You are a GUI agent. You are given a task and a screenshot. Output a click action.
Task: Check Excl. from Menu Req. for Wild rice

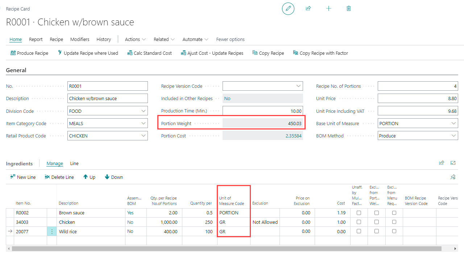point(394,231)
